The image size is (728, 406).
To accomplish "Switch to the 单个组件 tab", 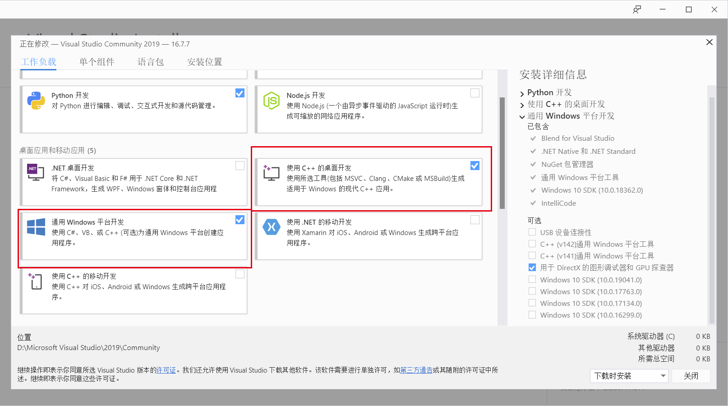I will point(97,62).
